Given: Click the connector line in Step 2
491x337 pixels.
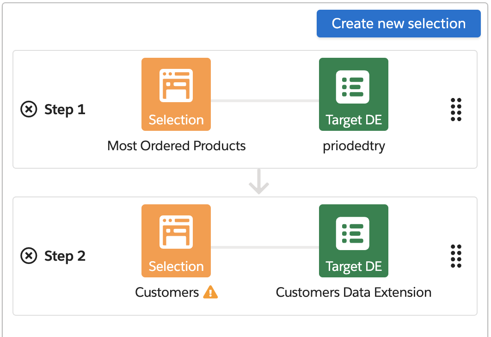Looking at the screenshot, I should tap(264, 247).
